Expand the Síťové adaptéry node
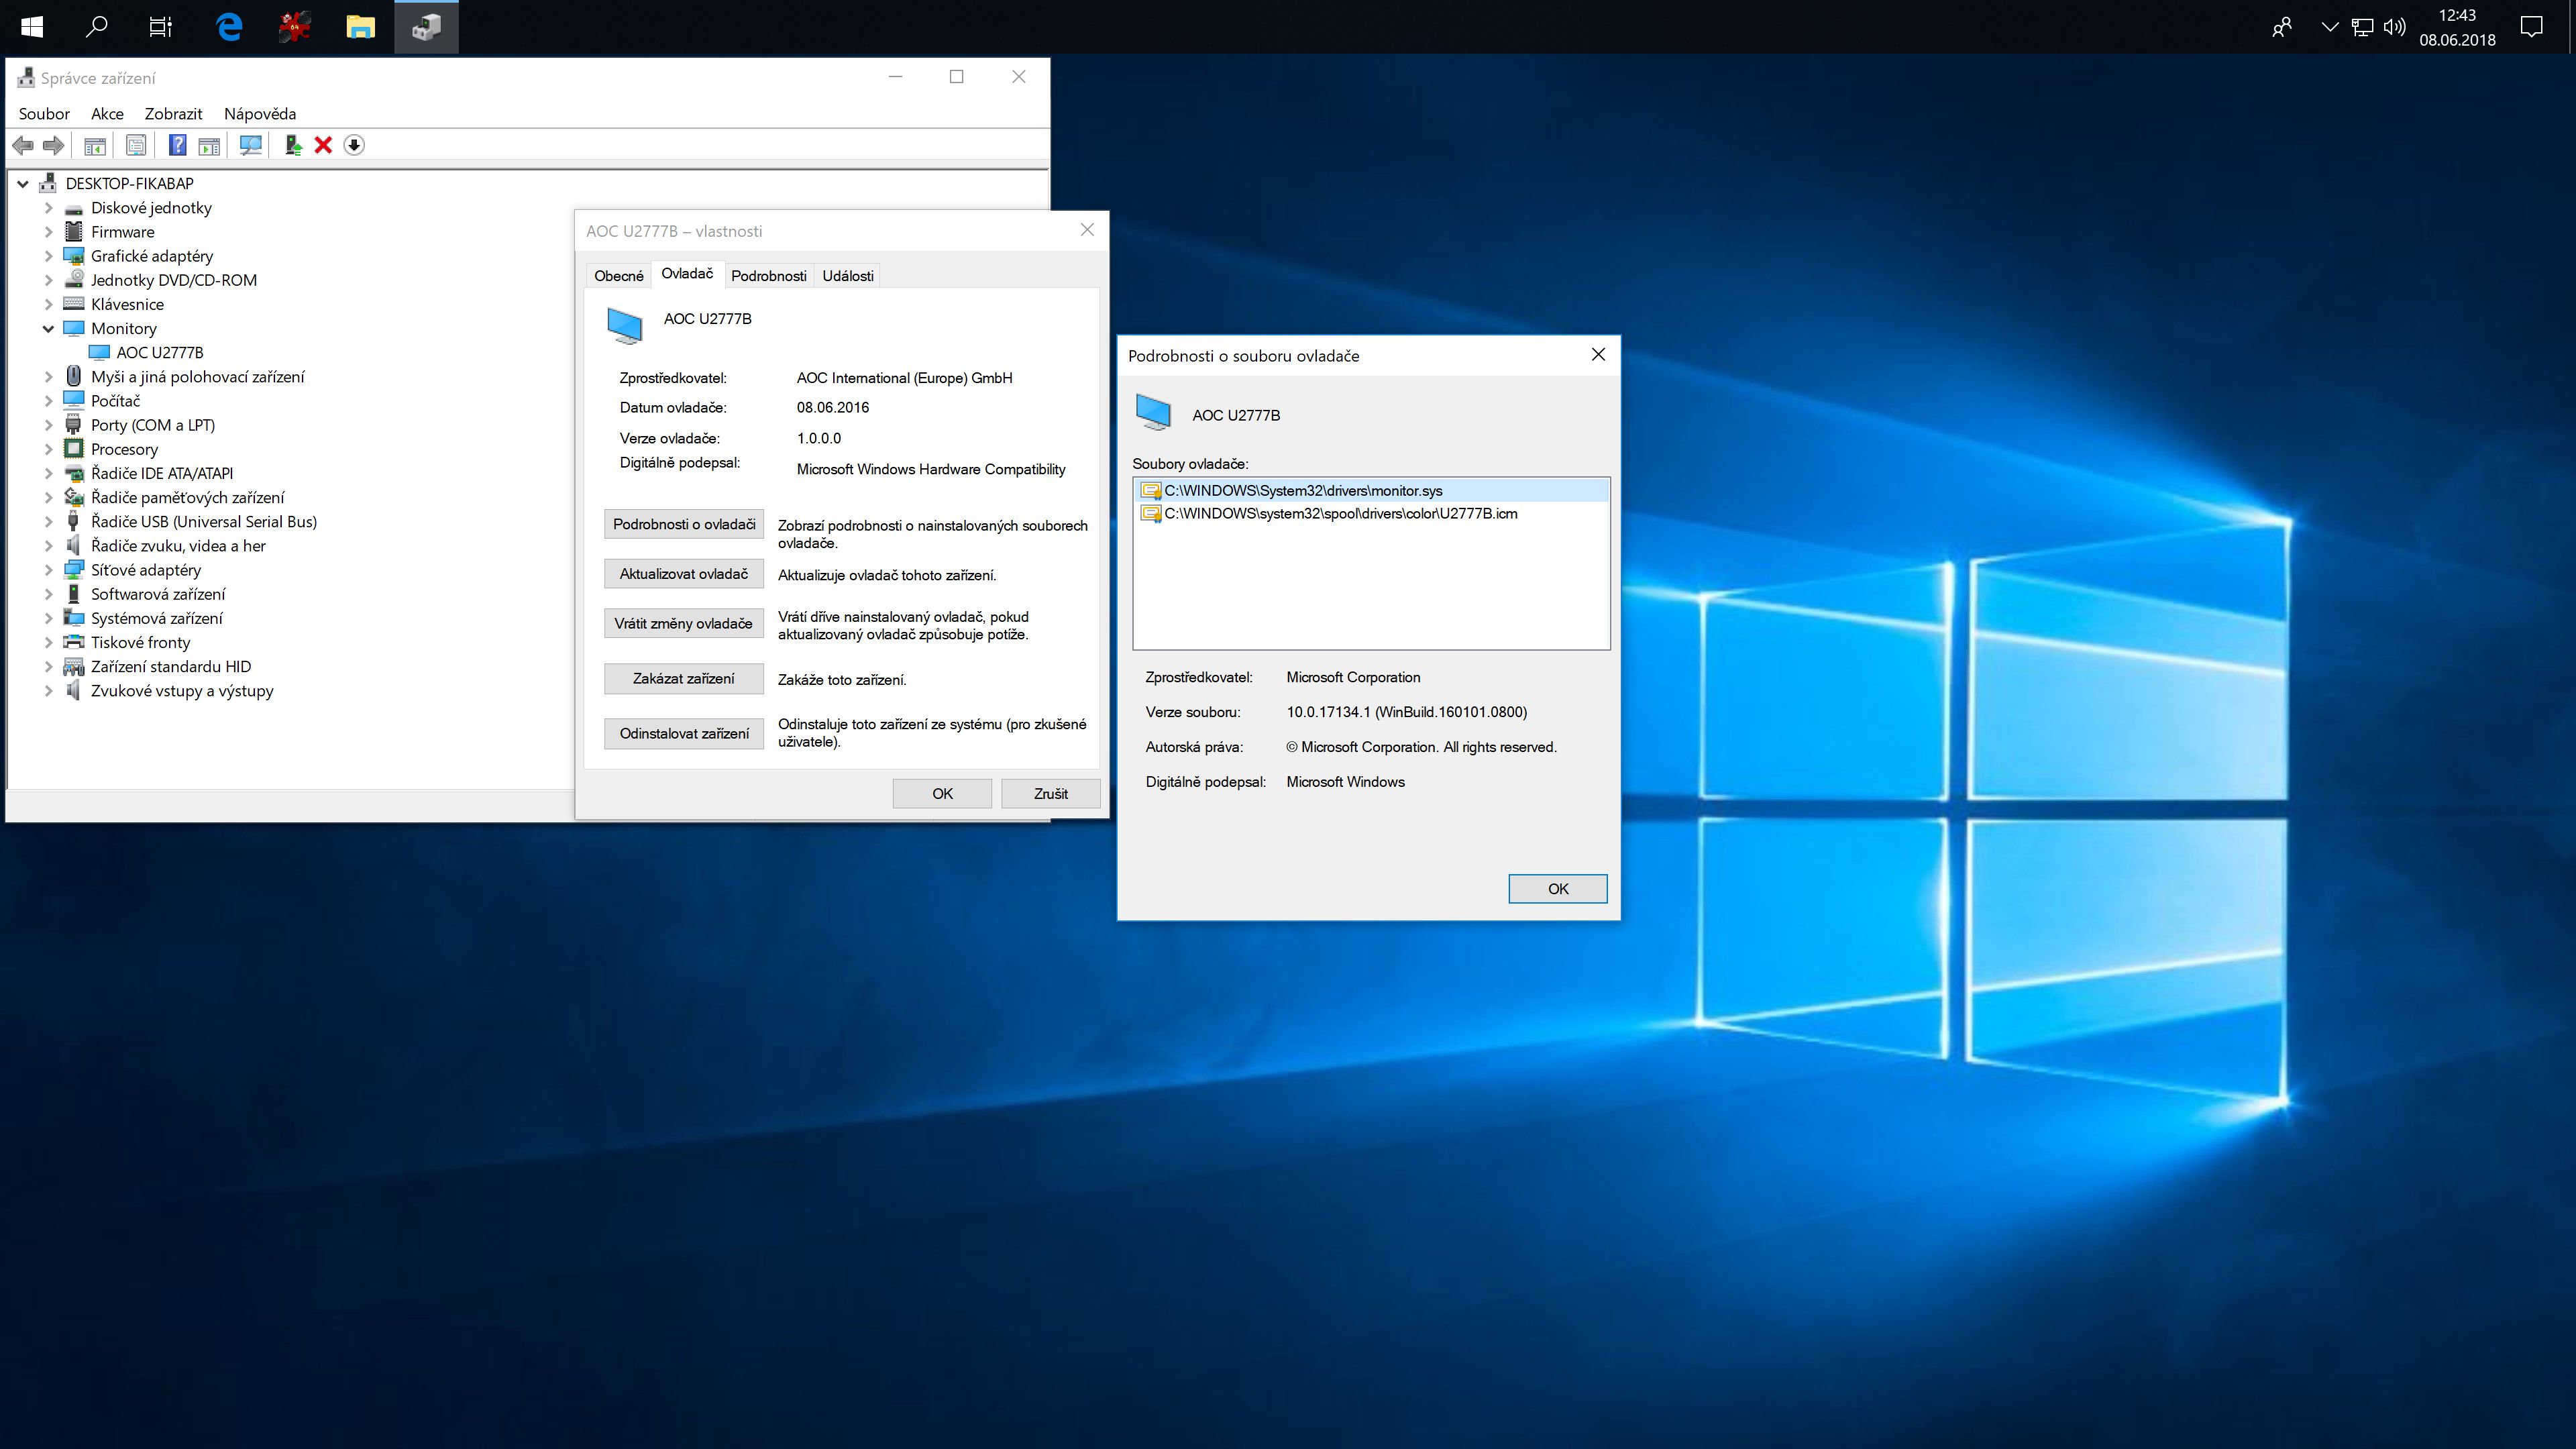Screen dimensions: 2576x1449 48,570
